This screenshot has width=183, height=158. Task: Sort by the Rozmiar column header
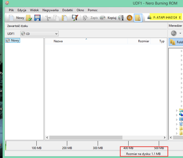pos(139,41)
